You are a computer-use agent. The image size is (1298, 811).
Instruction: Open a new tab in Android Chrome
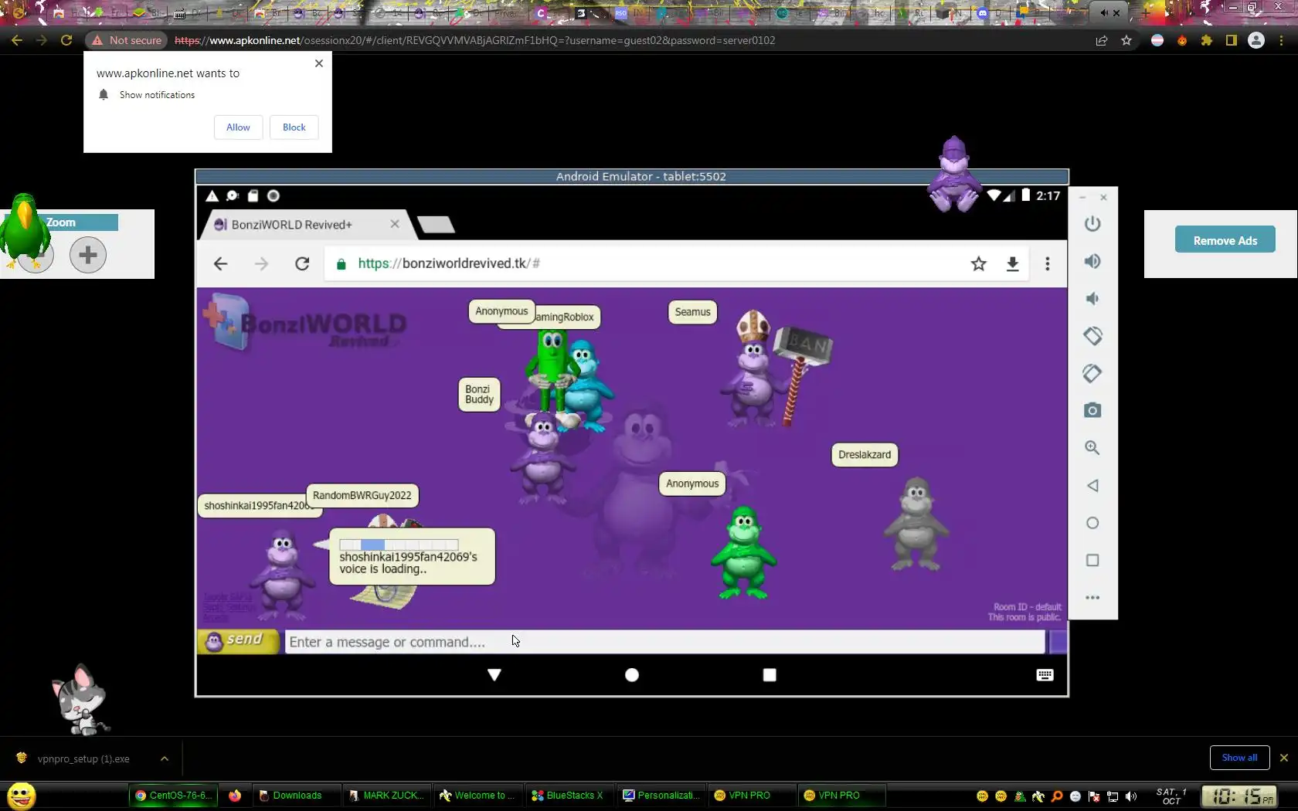[436, 225]
